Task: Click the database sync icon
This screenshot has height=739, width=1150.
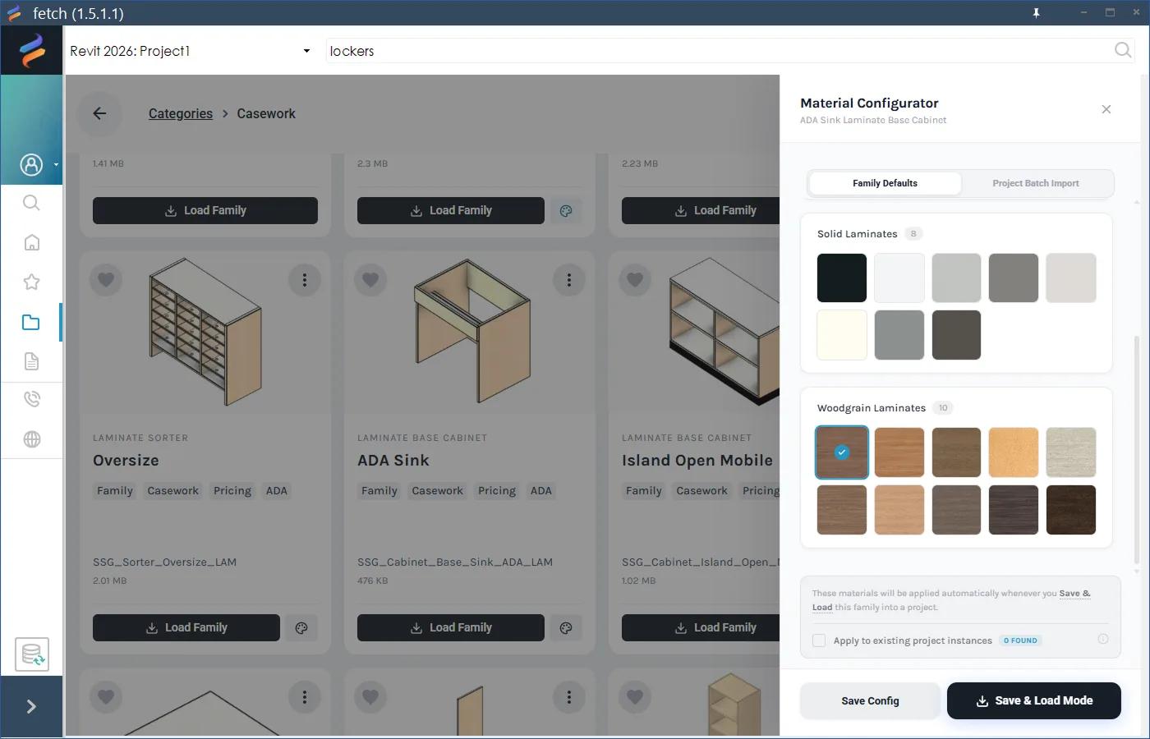Action: pos(32,654)
